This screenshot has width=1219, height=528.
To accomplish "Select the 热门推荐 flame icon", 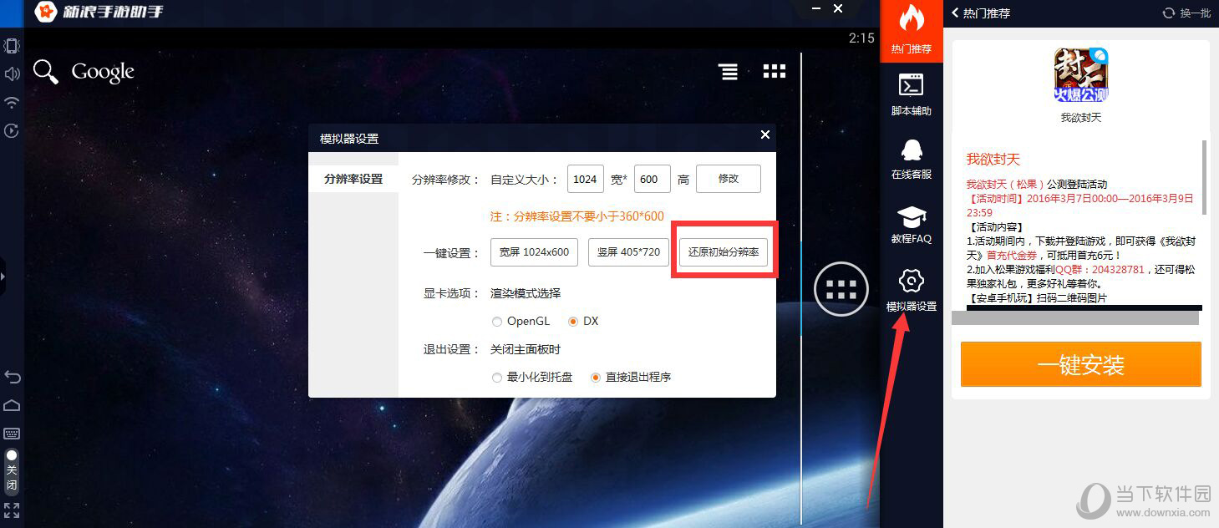I will 911,30.
